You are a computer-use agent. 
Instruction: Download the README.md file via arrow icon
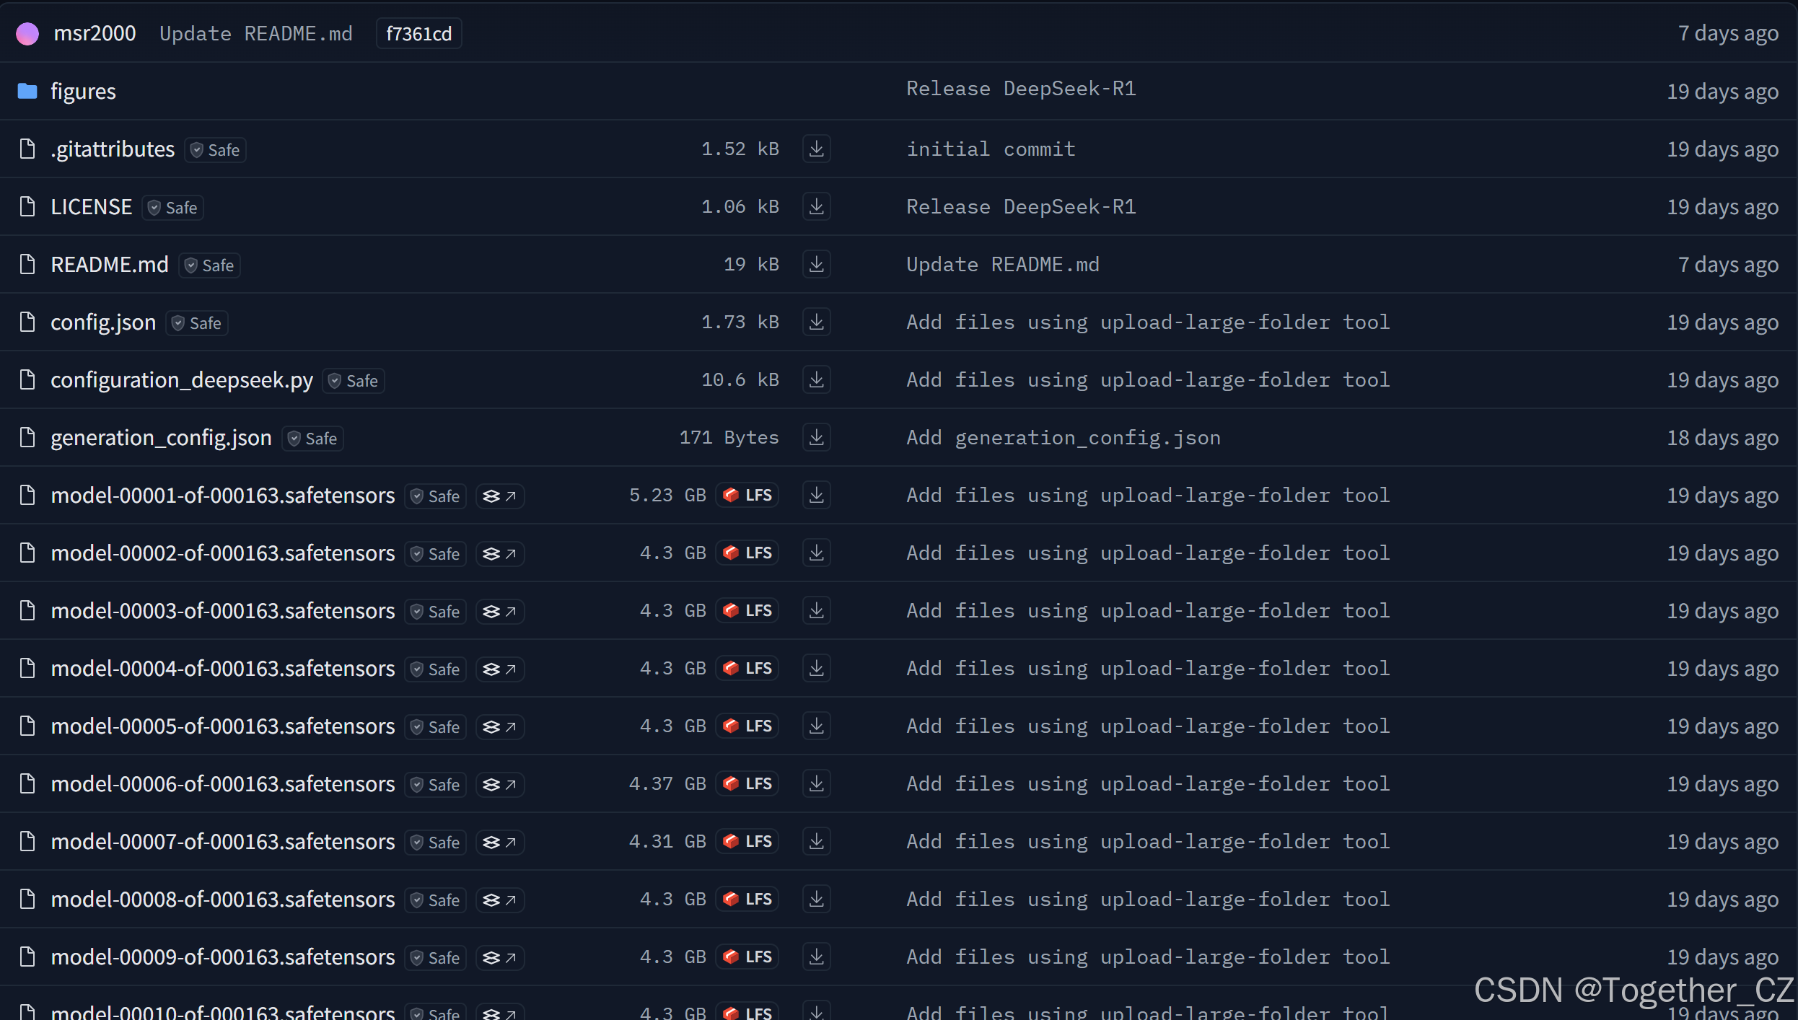(816, 264)
